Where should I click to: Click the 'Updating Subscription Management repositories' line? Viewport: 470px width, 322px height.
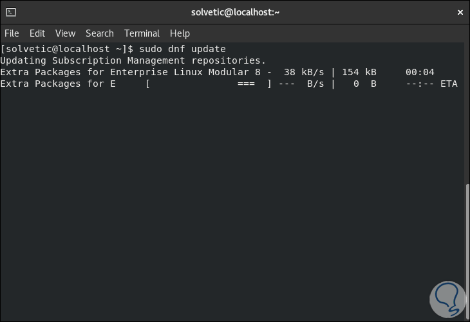pos(133,60)
